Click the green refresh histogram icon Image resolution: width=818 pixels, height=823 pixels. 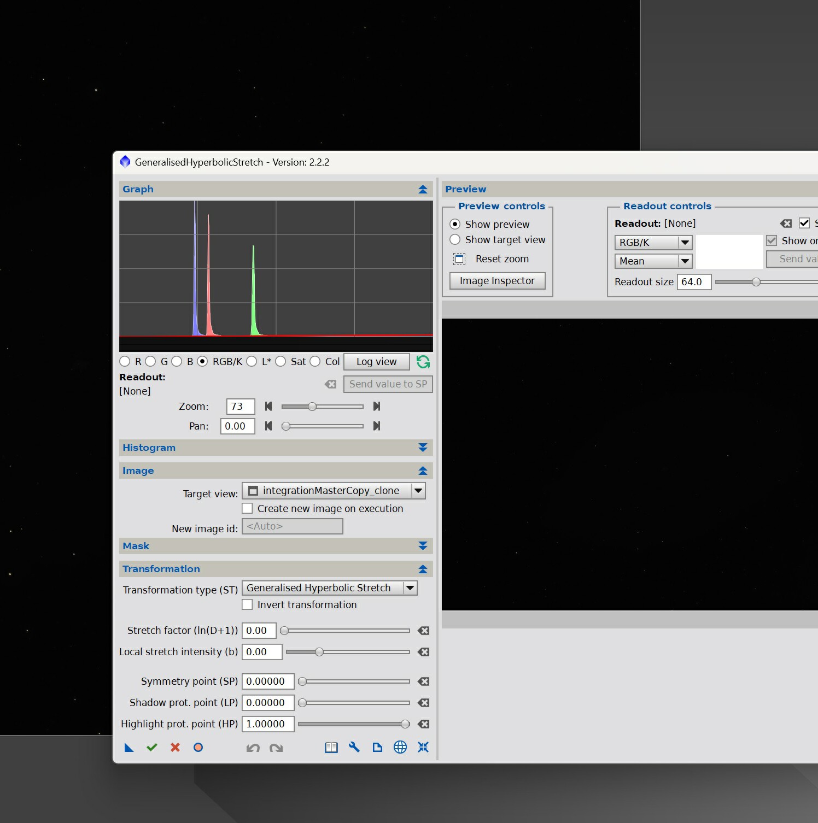(x=423, y=362)
